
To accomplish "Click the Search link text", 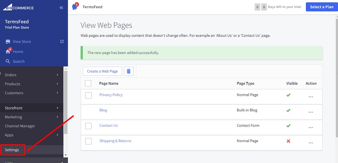I will (x=19, y=61).
